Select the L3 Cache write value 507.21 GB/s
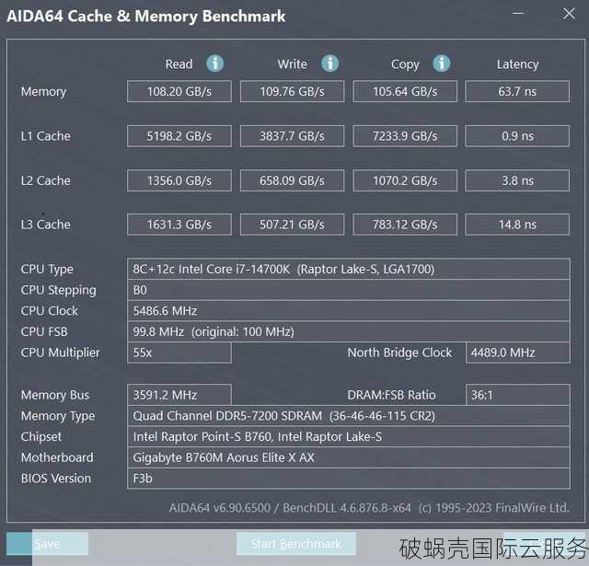This screenshot has height=566, width=589. click(293, 225)
